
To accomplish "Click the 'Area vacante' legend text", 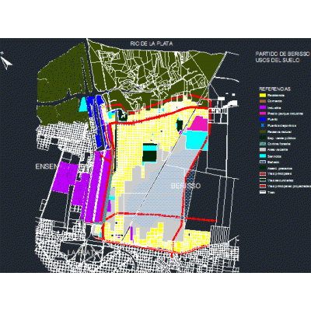I will [277, 150].
